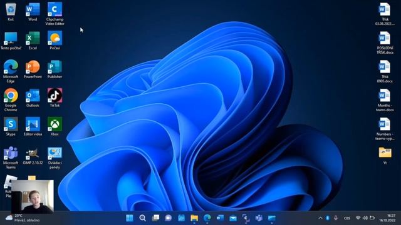This screenshot has height=225, width=401.
Task: Open the weather widget showing Převáž. oblačno
Action: click(x=23, y=218)
